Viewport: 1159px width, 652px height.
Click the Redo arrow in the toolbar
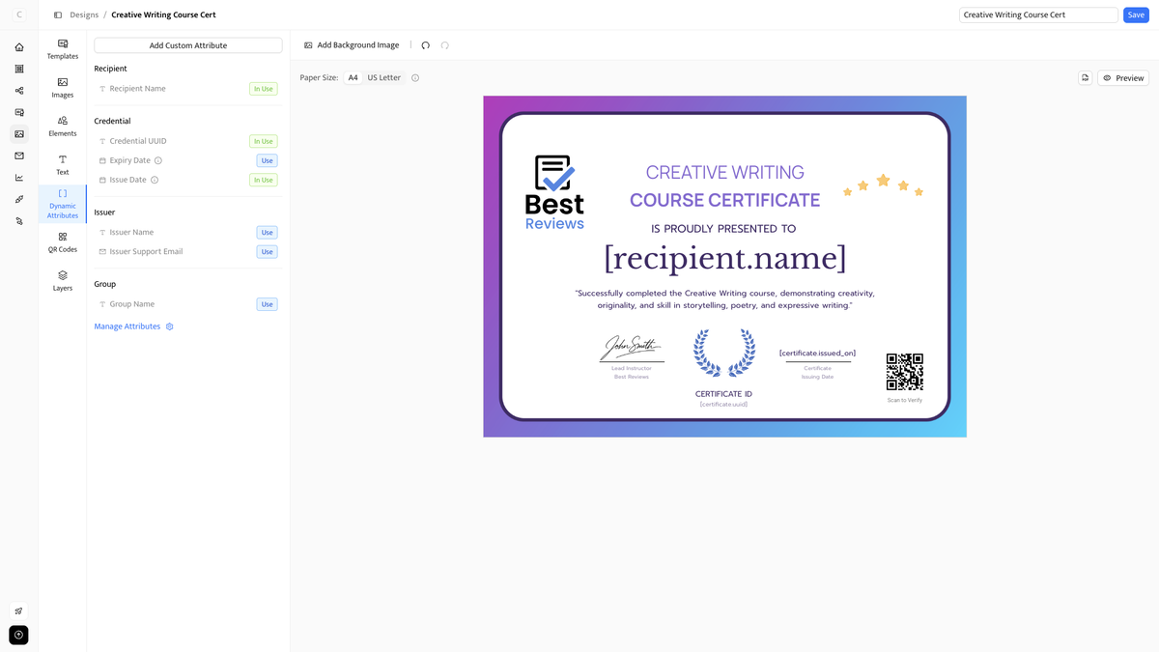(444, 44)
